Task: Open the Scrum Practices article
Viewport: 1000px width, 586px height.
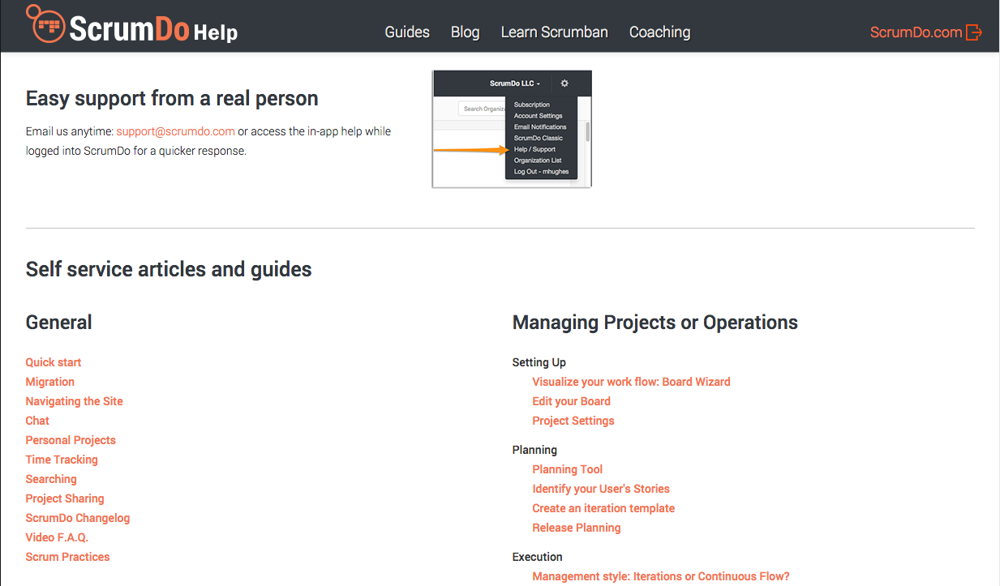Action: [67, 557]
